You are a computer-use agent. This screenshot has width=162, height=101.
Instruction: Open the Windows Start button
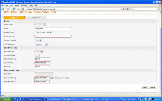click(x=6, y=99)
